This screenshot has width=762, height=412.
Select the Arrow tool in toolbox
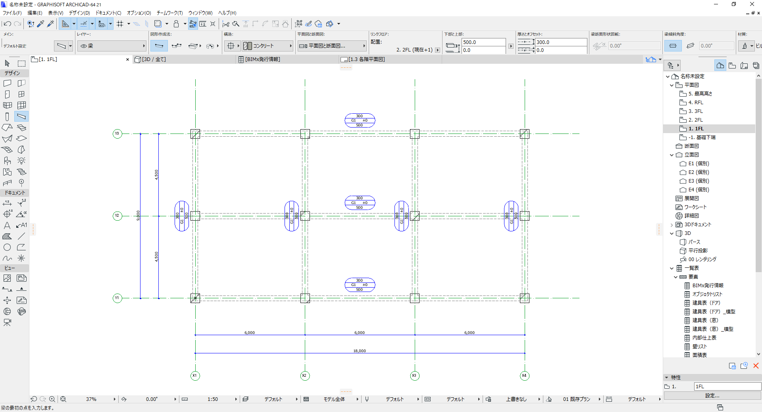pos(7,63)
